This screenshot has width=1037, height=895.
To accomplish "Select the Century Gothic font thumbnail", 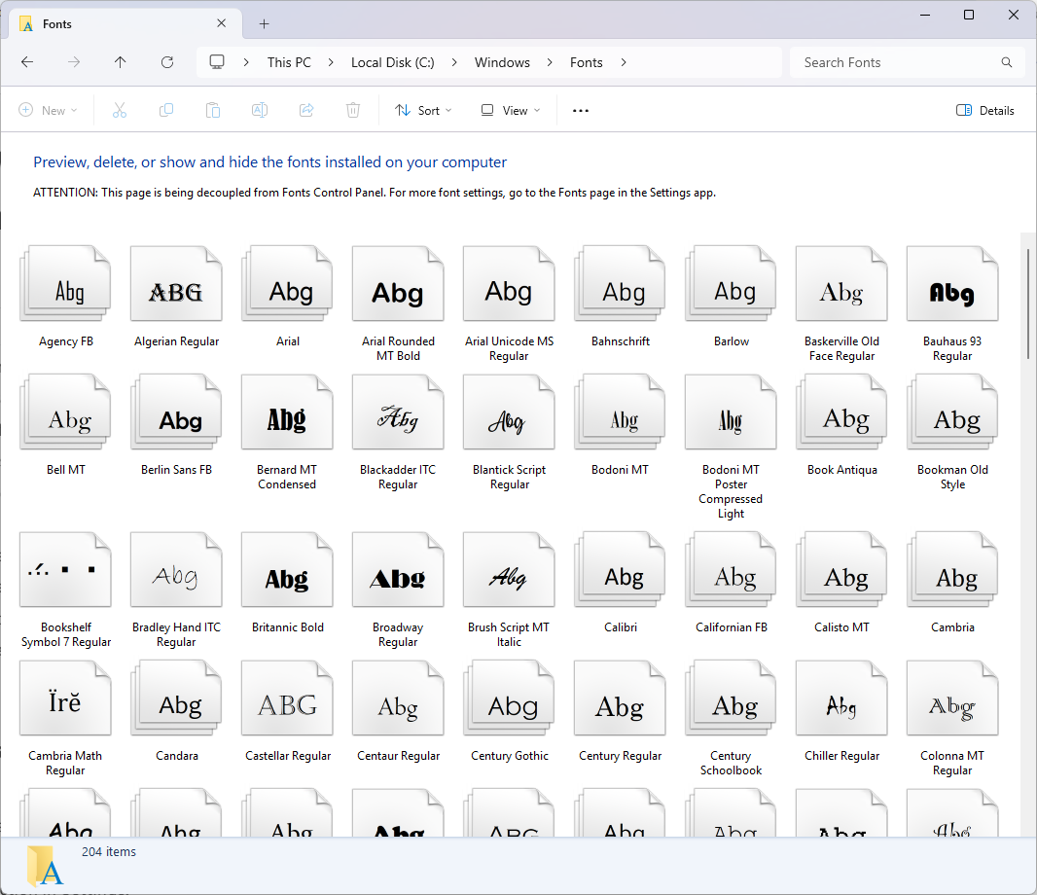I will (509, 698).
